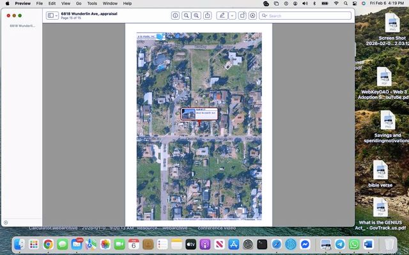409x255 pixels.
Task: Open the Tools menu
Action: pyautogui.click(x=92, y=3)
